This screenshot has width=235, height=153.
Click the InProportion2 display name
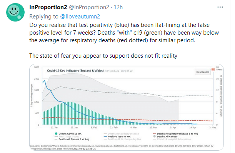pyautogui.click(x=48, y=7)
